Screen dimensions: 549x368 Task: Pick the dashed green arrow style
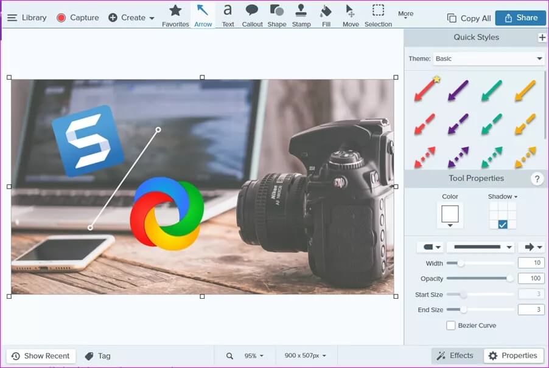point(492,124)
